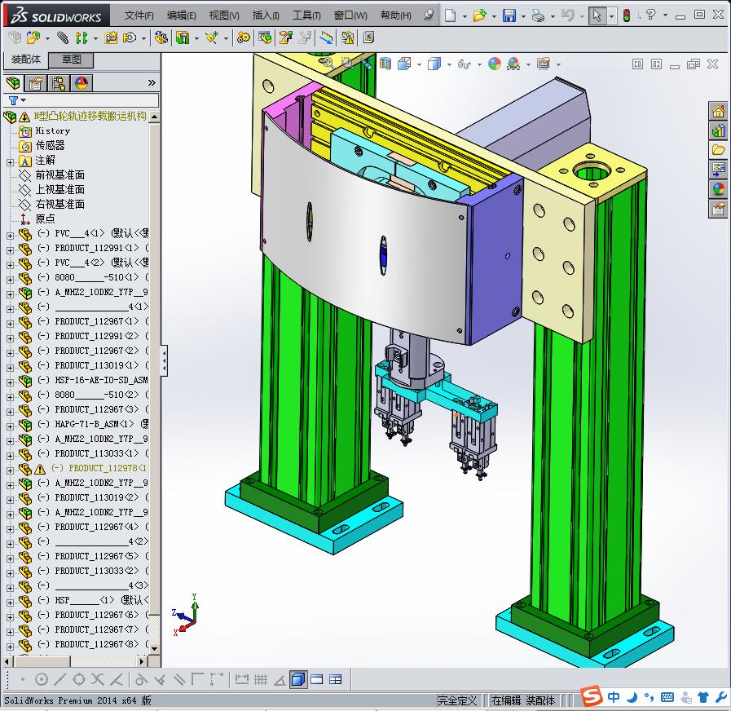Click the Hide/Show Items glasses icon
The height and width of the screenshot is (711, 731).
coord(464,64)
